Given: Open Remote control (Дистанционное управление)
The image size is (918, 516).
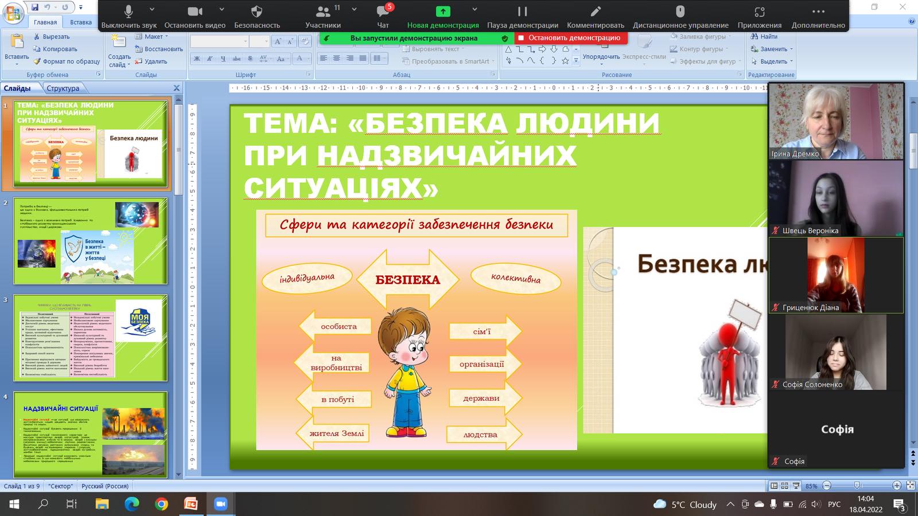Looking at the screenshot, I should pos(680,16).
